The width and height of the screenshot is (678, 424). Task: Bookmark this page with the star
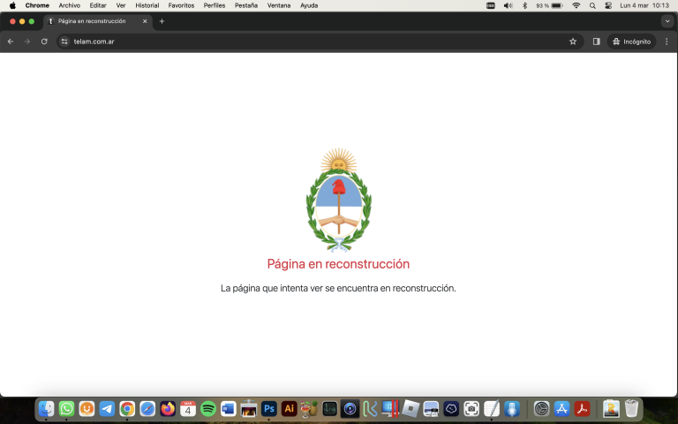tap(573, 42)
